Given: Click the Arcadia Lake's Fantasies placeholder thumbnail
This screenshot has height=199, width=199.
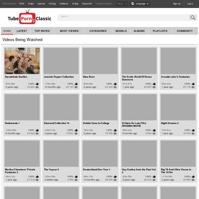Looking at the screenshot, I should [178, 61].
